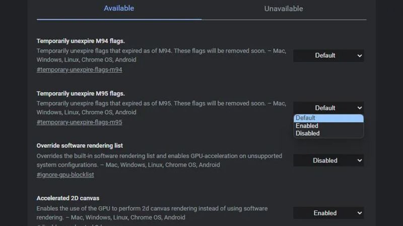This screenshot has height=226, width=403.
Task: Follow the #temporary-unexpire-flags-m94 link
Action: coord(79,69)
